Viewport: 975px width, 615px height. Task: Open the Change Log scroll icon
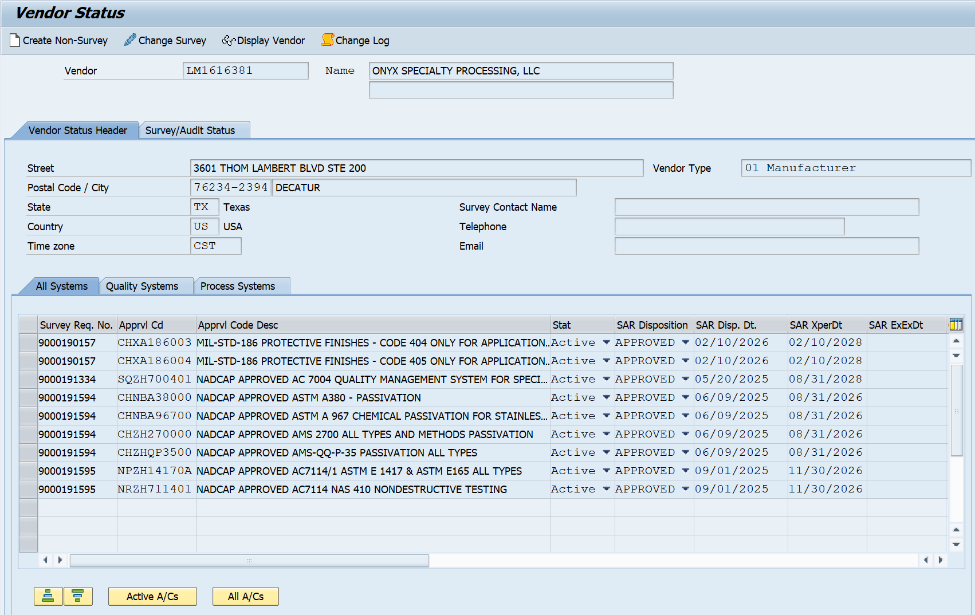pos(327,40)
